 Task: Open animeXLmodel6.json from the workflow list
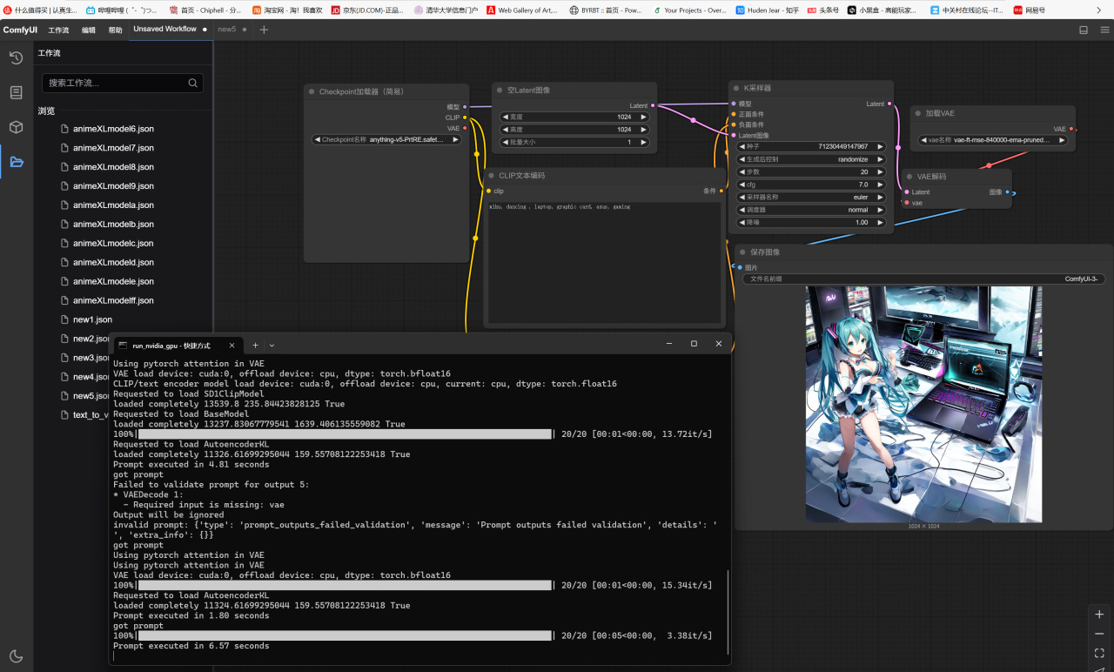113,129
